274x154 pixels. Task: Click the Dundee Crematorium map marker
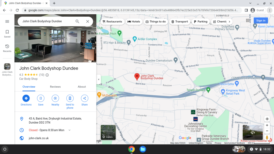[x=176, y=60]
